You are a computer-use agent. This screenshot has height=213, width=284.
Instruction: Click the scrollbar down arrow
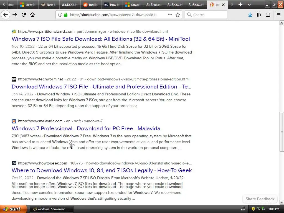pos(282,202)
